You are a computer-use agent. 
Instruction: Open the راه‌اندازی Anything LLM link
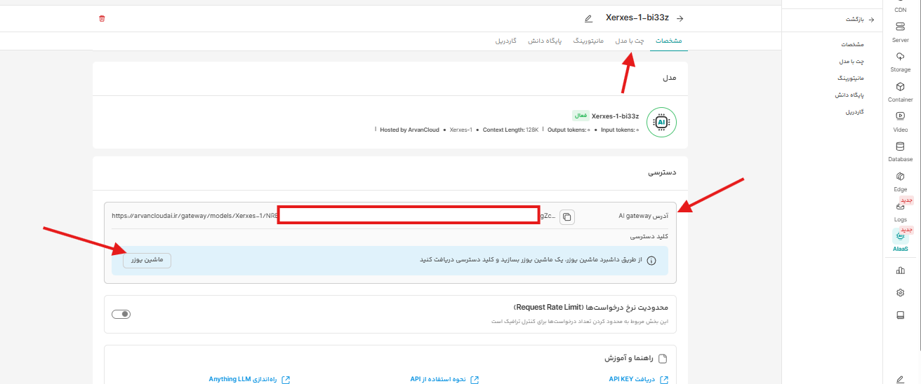click(x=249, y=379)
